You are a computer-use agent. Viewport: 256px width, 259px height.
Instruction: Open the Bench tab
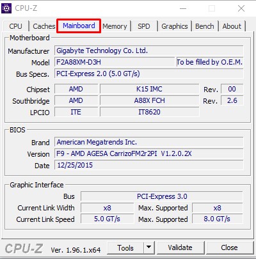(205, 26)
